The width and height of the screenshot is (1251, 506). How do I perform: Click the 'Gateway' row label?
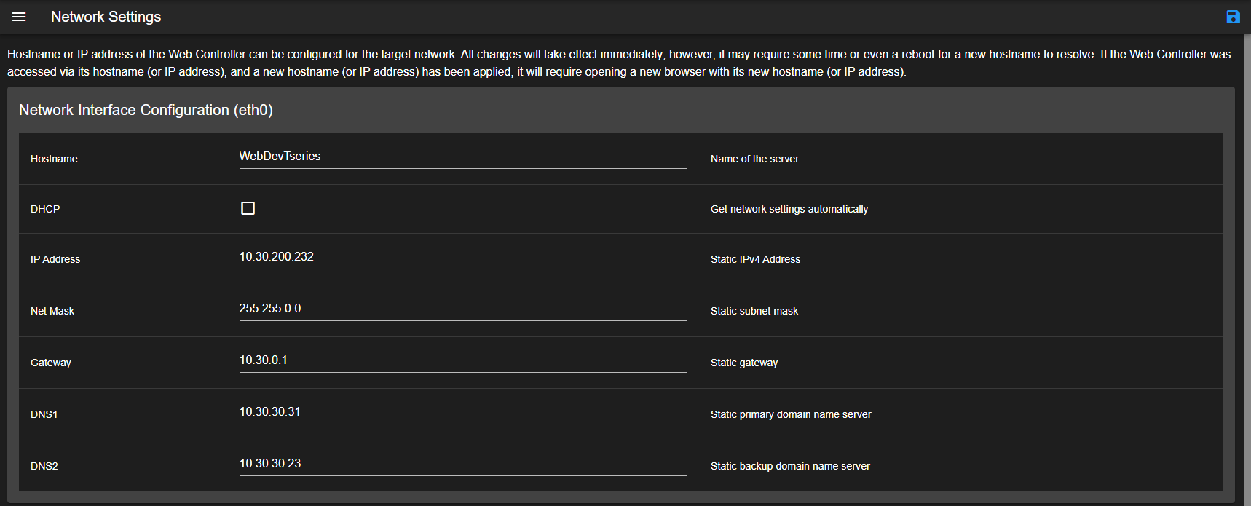[51, 363]
